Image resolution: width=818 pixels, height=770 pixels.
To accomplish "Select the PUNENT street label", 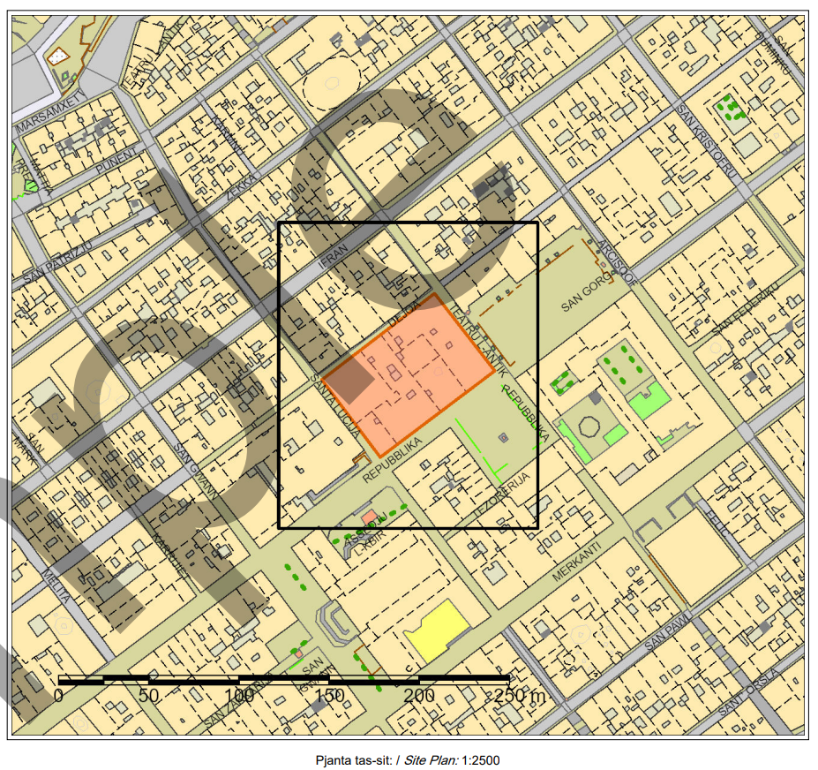I will pos(116,161).
